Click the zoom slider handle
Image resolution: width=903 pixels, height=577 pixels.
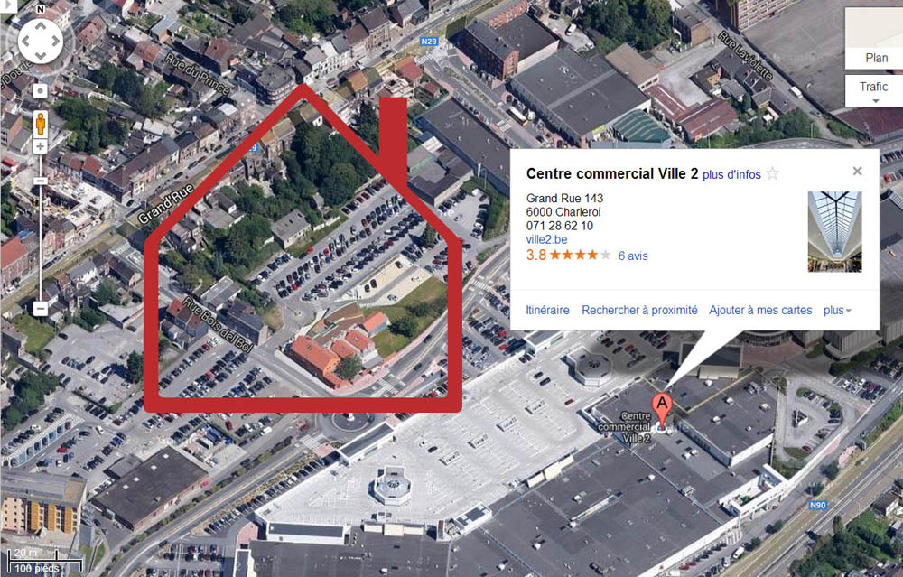(41, 181)
